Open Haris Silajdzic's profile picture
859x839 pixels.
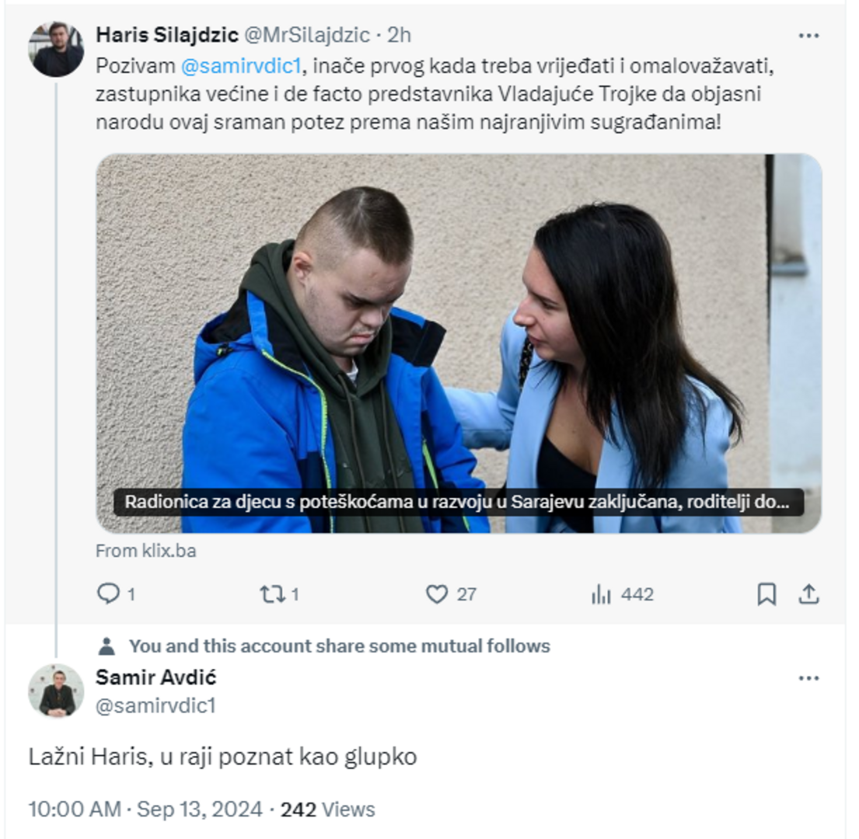pyautogui.click(x=56, y=49)
